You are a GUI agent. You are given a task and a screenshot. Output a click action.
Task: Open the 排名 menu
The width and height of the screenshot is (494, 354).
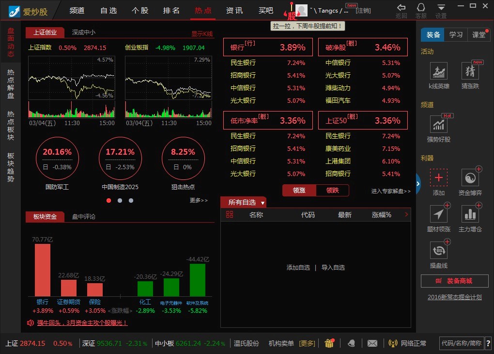point(171,10)
